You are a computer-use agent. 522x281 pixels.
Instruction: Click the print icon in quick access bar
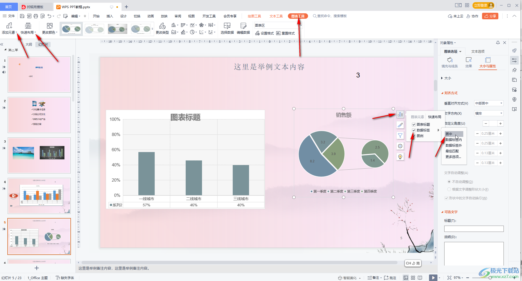pyautogui.click(x=36, y=16)
